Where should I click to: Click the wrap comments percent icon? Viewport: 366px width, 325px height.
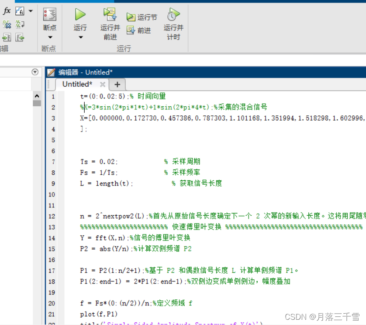20,24
